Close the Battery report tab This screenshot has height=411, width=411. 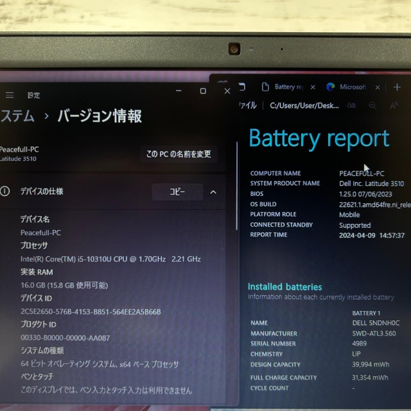[312, 87]
